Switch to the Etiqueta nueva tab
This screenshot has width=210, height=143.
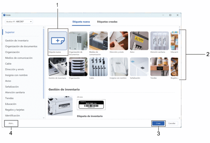81,22
